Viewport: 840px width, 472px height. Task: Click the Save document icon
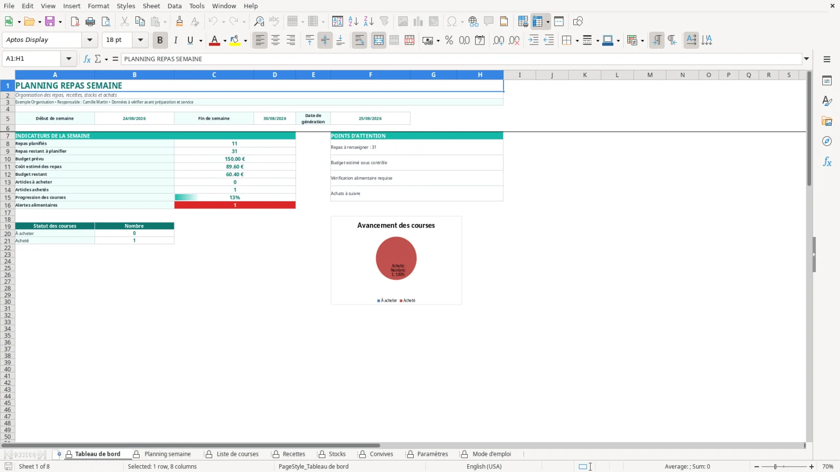(50, 22)
